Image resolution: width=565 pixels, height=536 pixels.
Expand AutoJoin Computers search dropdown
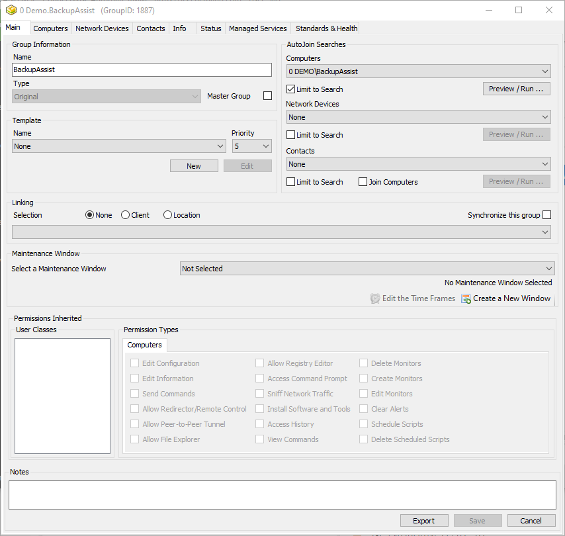click(418, 71)
